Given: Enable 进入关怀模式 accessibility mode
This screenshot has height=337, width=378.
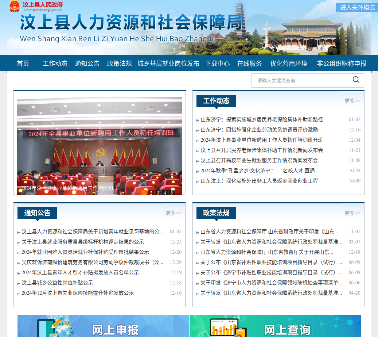Looking at the screenshot, I should [357, 7].
